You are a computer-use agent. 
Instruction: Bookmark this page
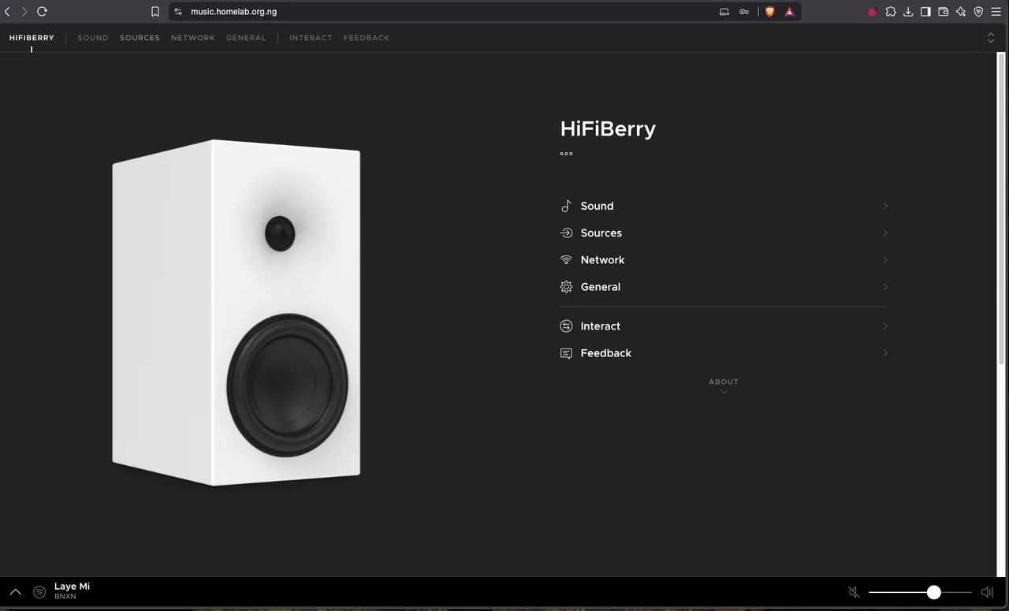pos(155,12)
